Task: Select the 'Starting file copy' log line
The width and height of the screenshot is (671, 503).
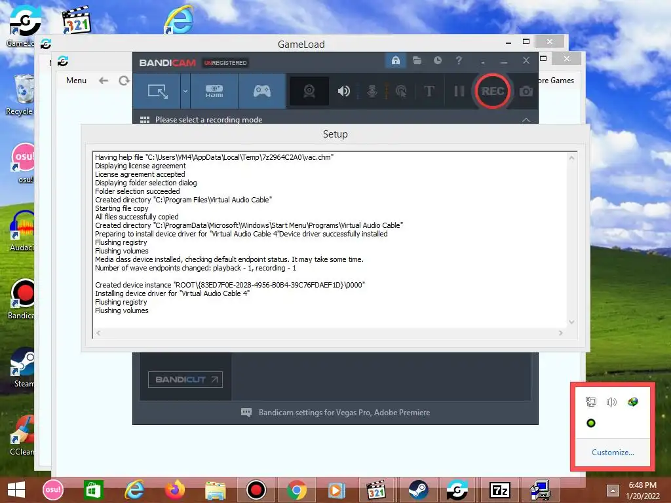Action: (x=121, y=208)
